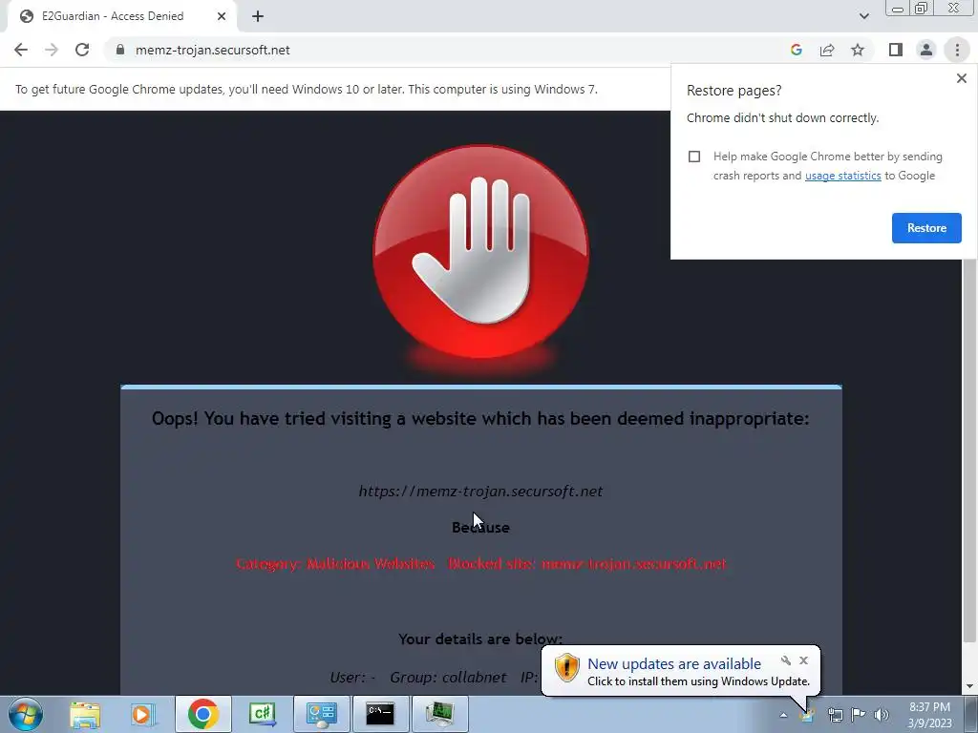Open Action Center flag icon

859,715
